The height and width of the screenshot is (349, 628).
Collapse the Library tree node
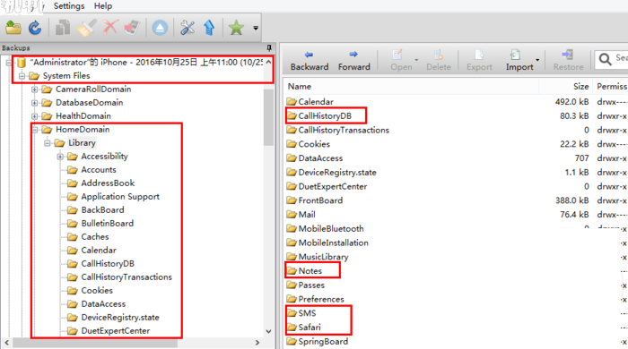tap(48, 143)
